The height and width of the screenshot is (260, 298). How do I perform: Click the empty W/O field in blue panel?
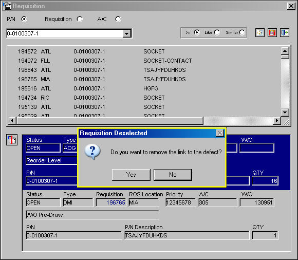(x=257, y=148)
